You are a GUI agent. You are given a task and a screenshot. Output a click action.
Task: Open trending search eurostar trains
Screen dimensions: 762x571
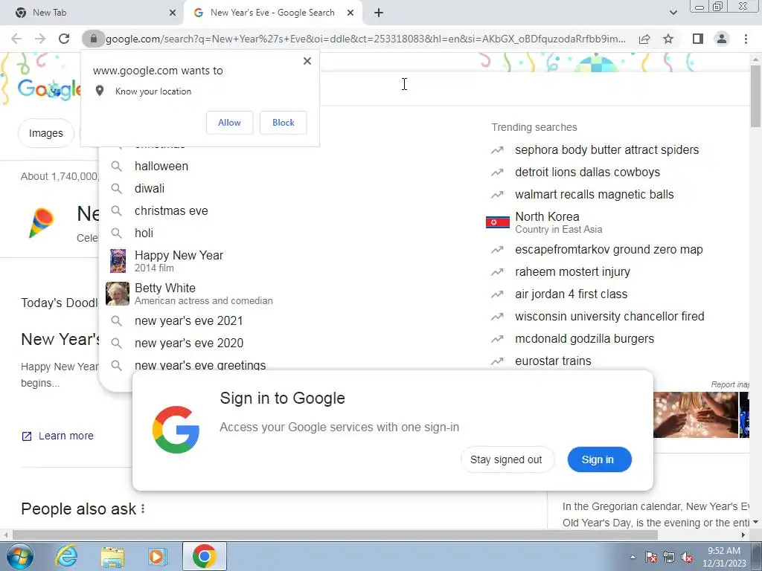coord(553,361)
